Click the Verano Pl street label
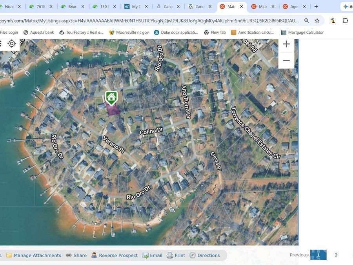Image resolution: width=353 pixels, height=265 pixels. [x=114, y=144]
